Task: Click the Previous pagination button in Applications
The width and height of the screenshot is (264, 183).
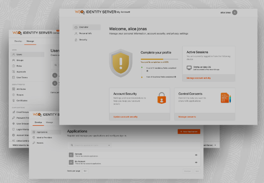Action: (x=187, y=171)
